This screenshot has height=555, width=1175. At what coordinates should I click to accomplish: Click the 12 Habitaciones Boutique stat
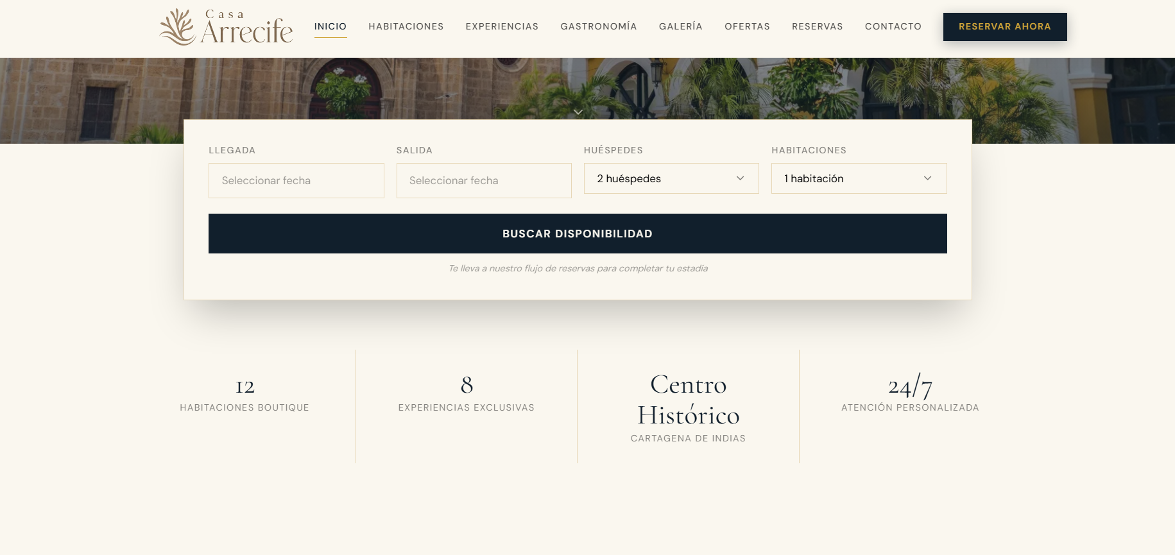[x=244, y=394]
